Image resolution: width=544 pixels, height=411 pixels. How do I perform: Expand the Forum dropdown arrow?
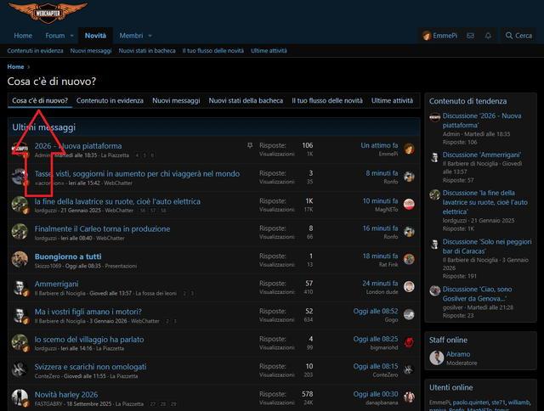(x=71, y=36)
